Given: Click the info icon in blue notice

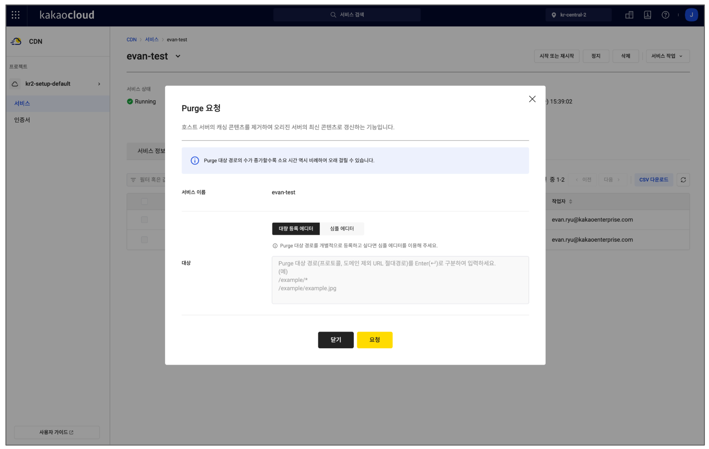Looking at the screenshot, I should pos(195,161).
